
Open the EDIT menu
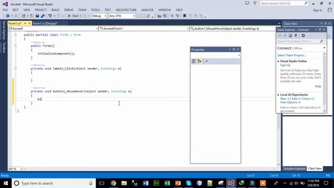15,10
